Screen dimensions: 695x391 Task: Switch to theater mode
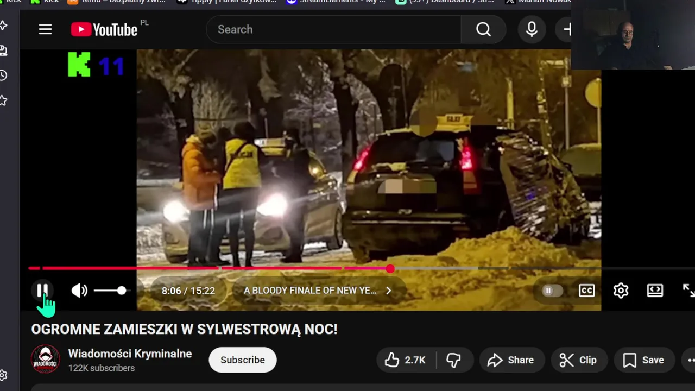pos(655,291)
